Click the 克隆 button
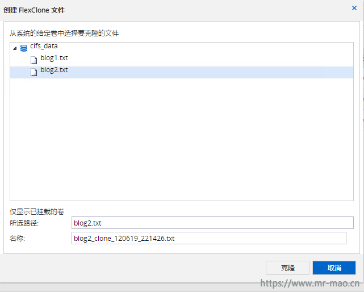The width and height of the screenshot is (364, 292). 288,268
